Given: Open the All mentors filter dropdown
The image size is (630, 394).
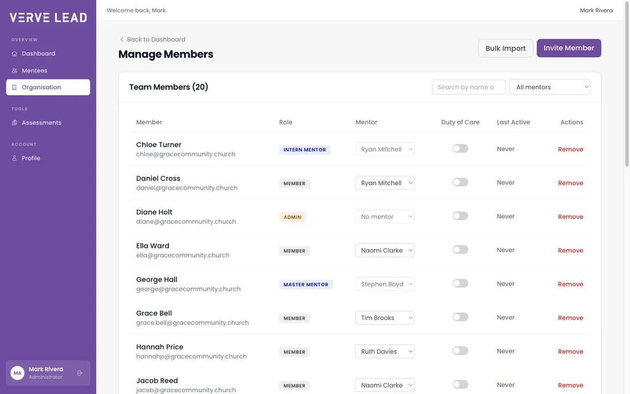Looking at the screenshot, I should pos(549,86).
